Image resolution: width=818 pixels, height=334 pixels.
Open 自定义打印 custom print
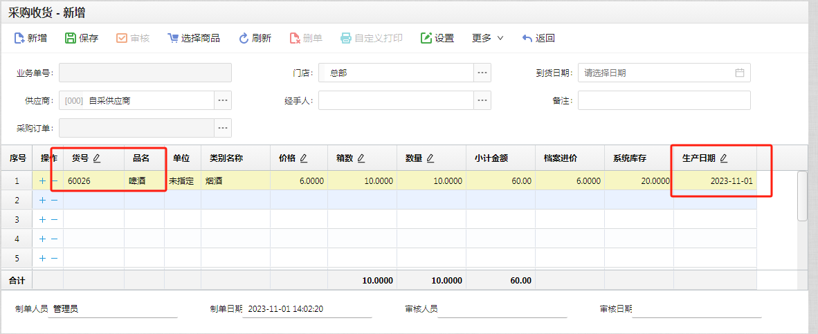tap(372, 38)
